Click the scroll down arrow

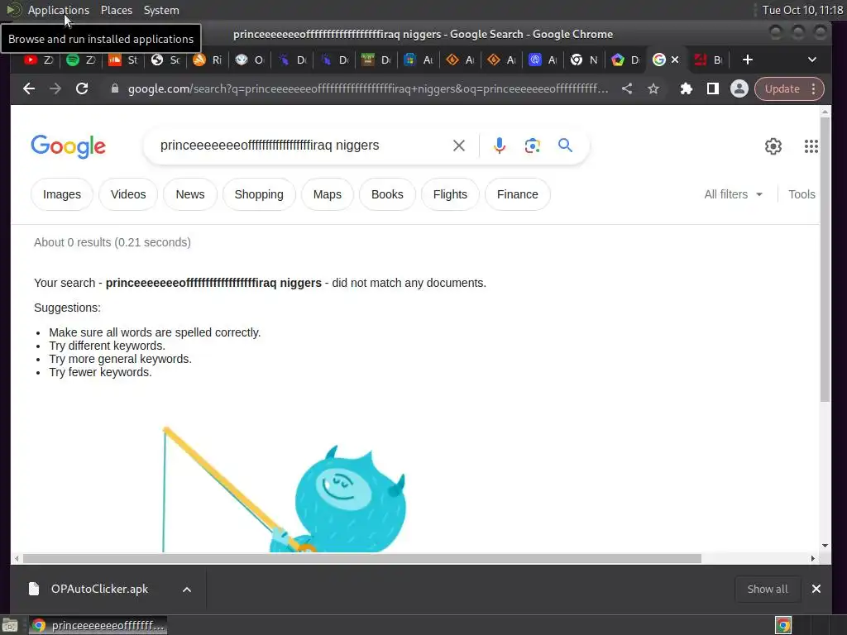pos(825,546)
